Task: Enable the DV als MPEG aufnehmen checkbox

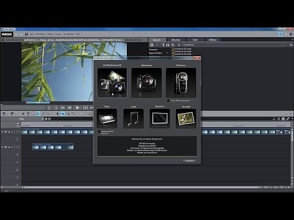Action: 168,101
